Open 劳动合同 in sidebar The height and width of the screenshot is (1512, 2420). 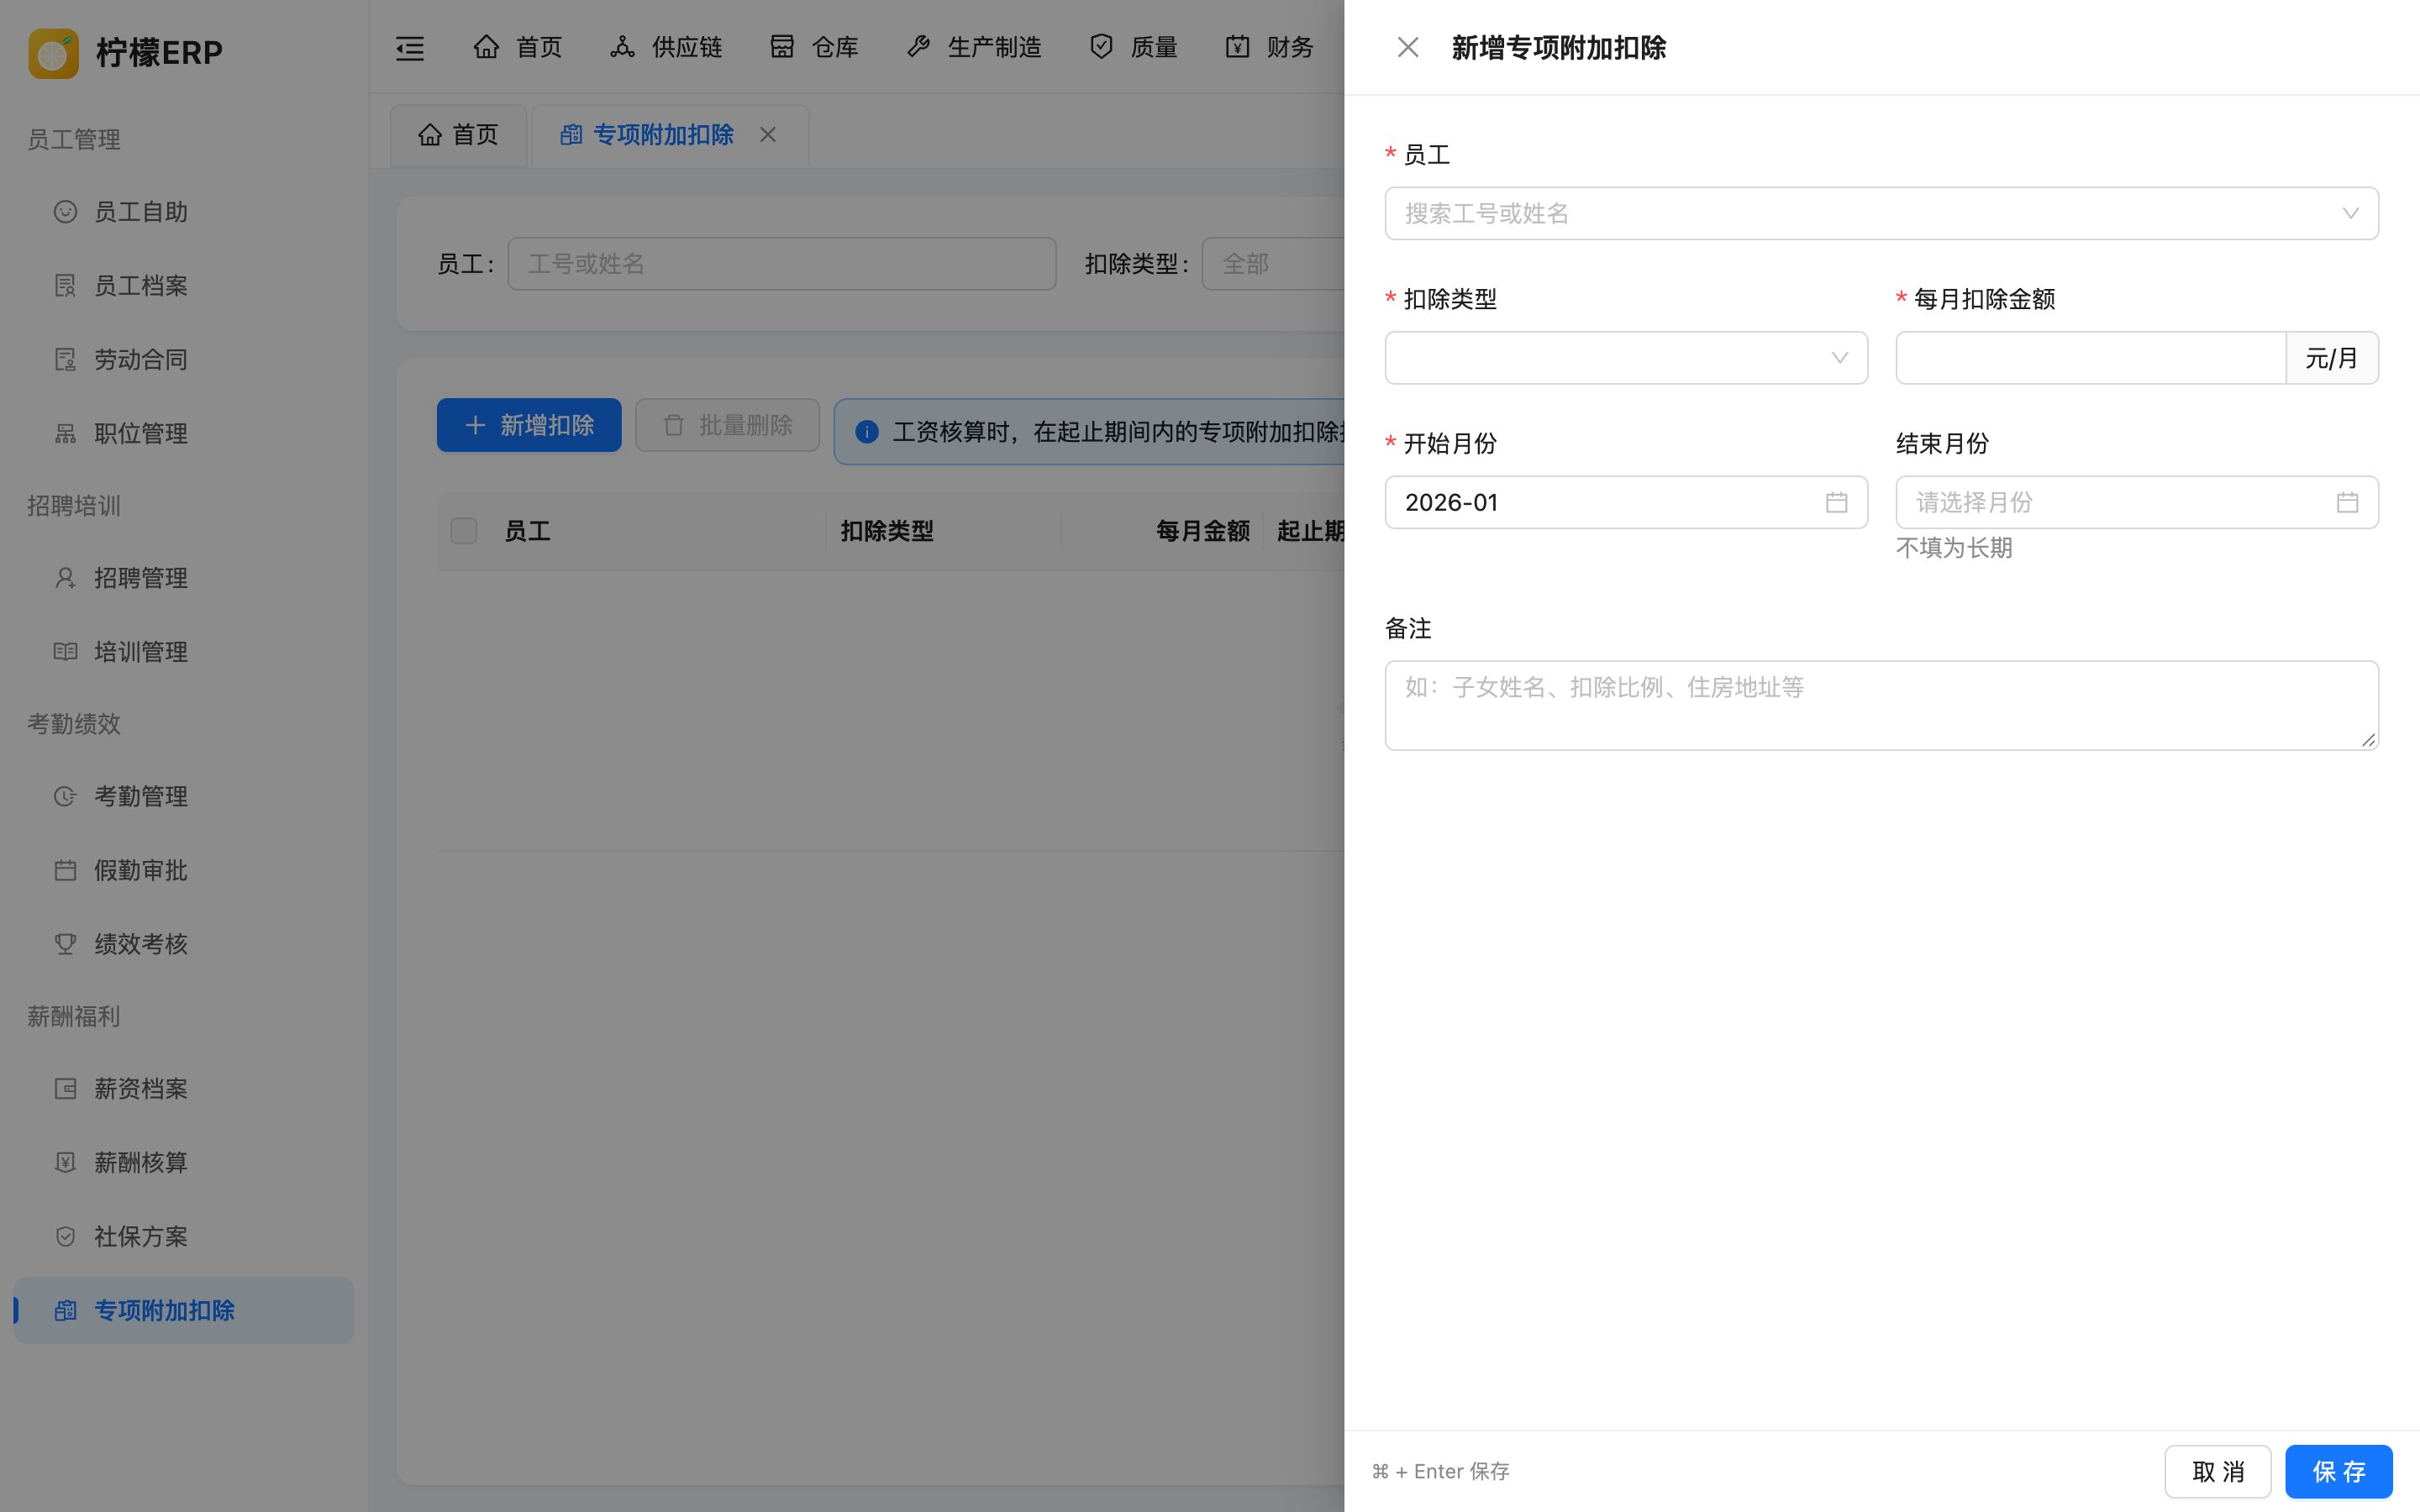pyautogui.click(x=184, y=360)
